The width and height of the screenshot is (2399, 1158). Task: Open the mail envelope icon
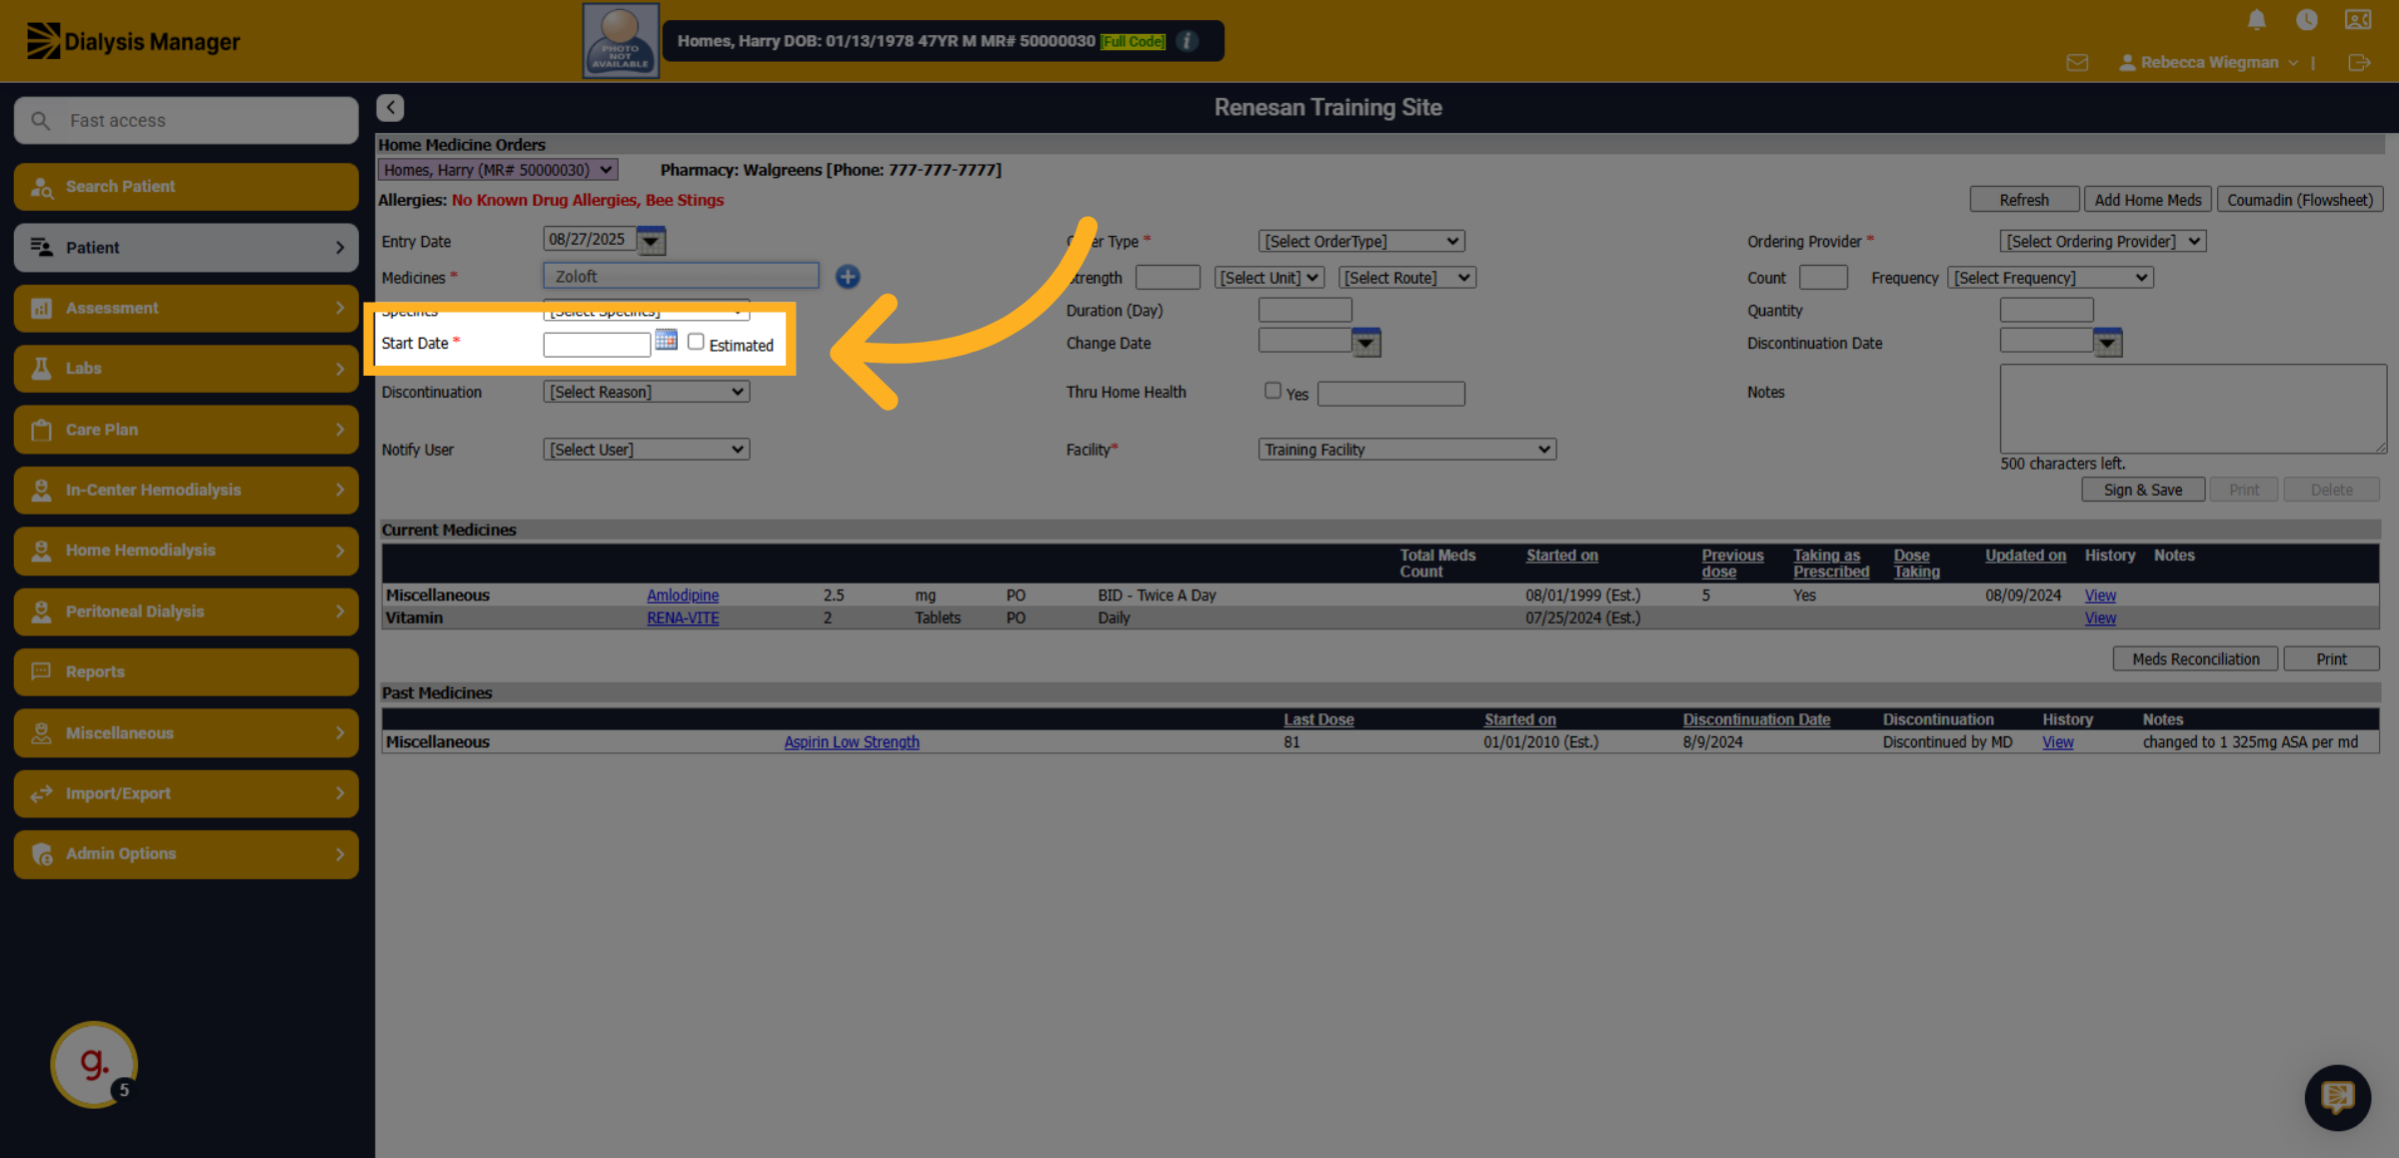(x=2077, y=63)
